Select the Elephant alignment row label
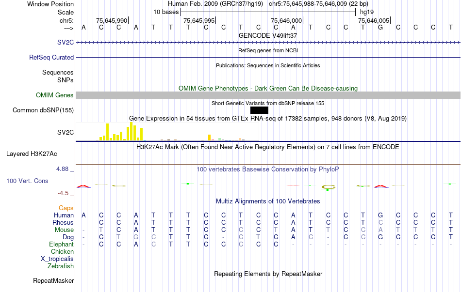 coord(61,244)
